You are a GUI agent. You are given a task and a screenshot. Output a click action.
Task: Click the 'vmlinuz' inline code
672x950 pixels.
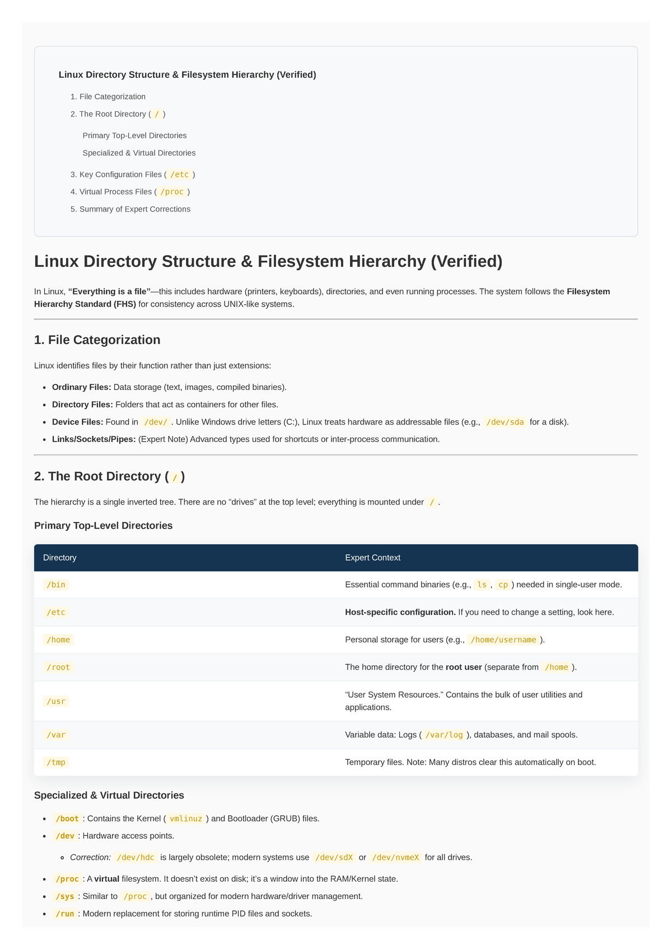186,819
